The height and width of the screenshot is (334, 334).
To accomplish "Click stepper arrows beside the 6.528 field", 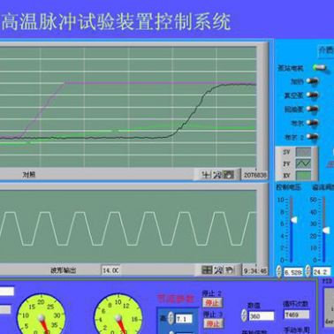I will [x=278, y=271].
